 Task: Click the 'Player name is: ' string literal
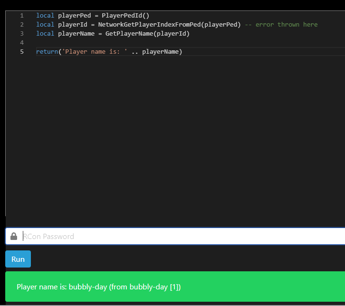[x=95, y=52]
